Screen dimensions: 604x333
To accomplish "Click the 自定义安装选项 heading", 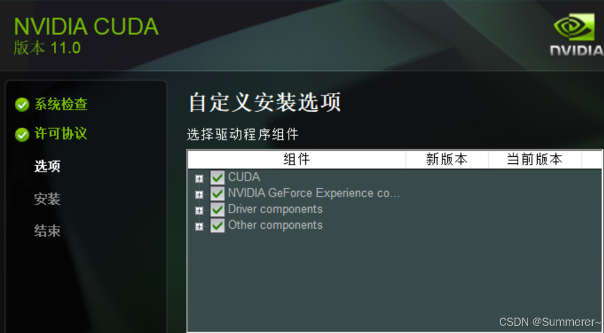I will pos(265,102).
